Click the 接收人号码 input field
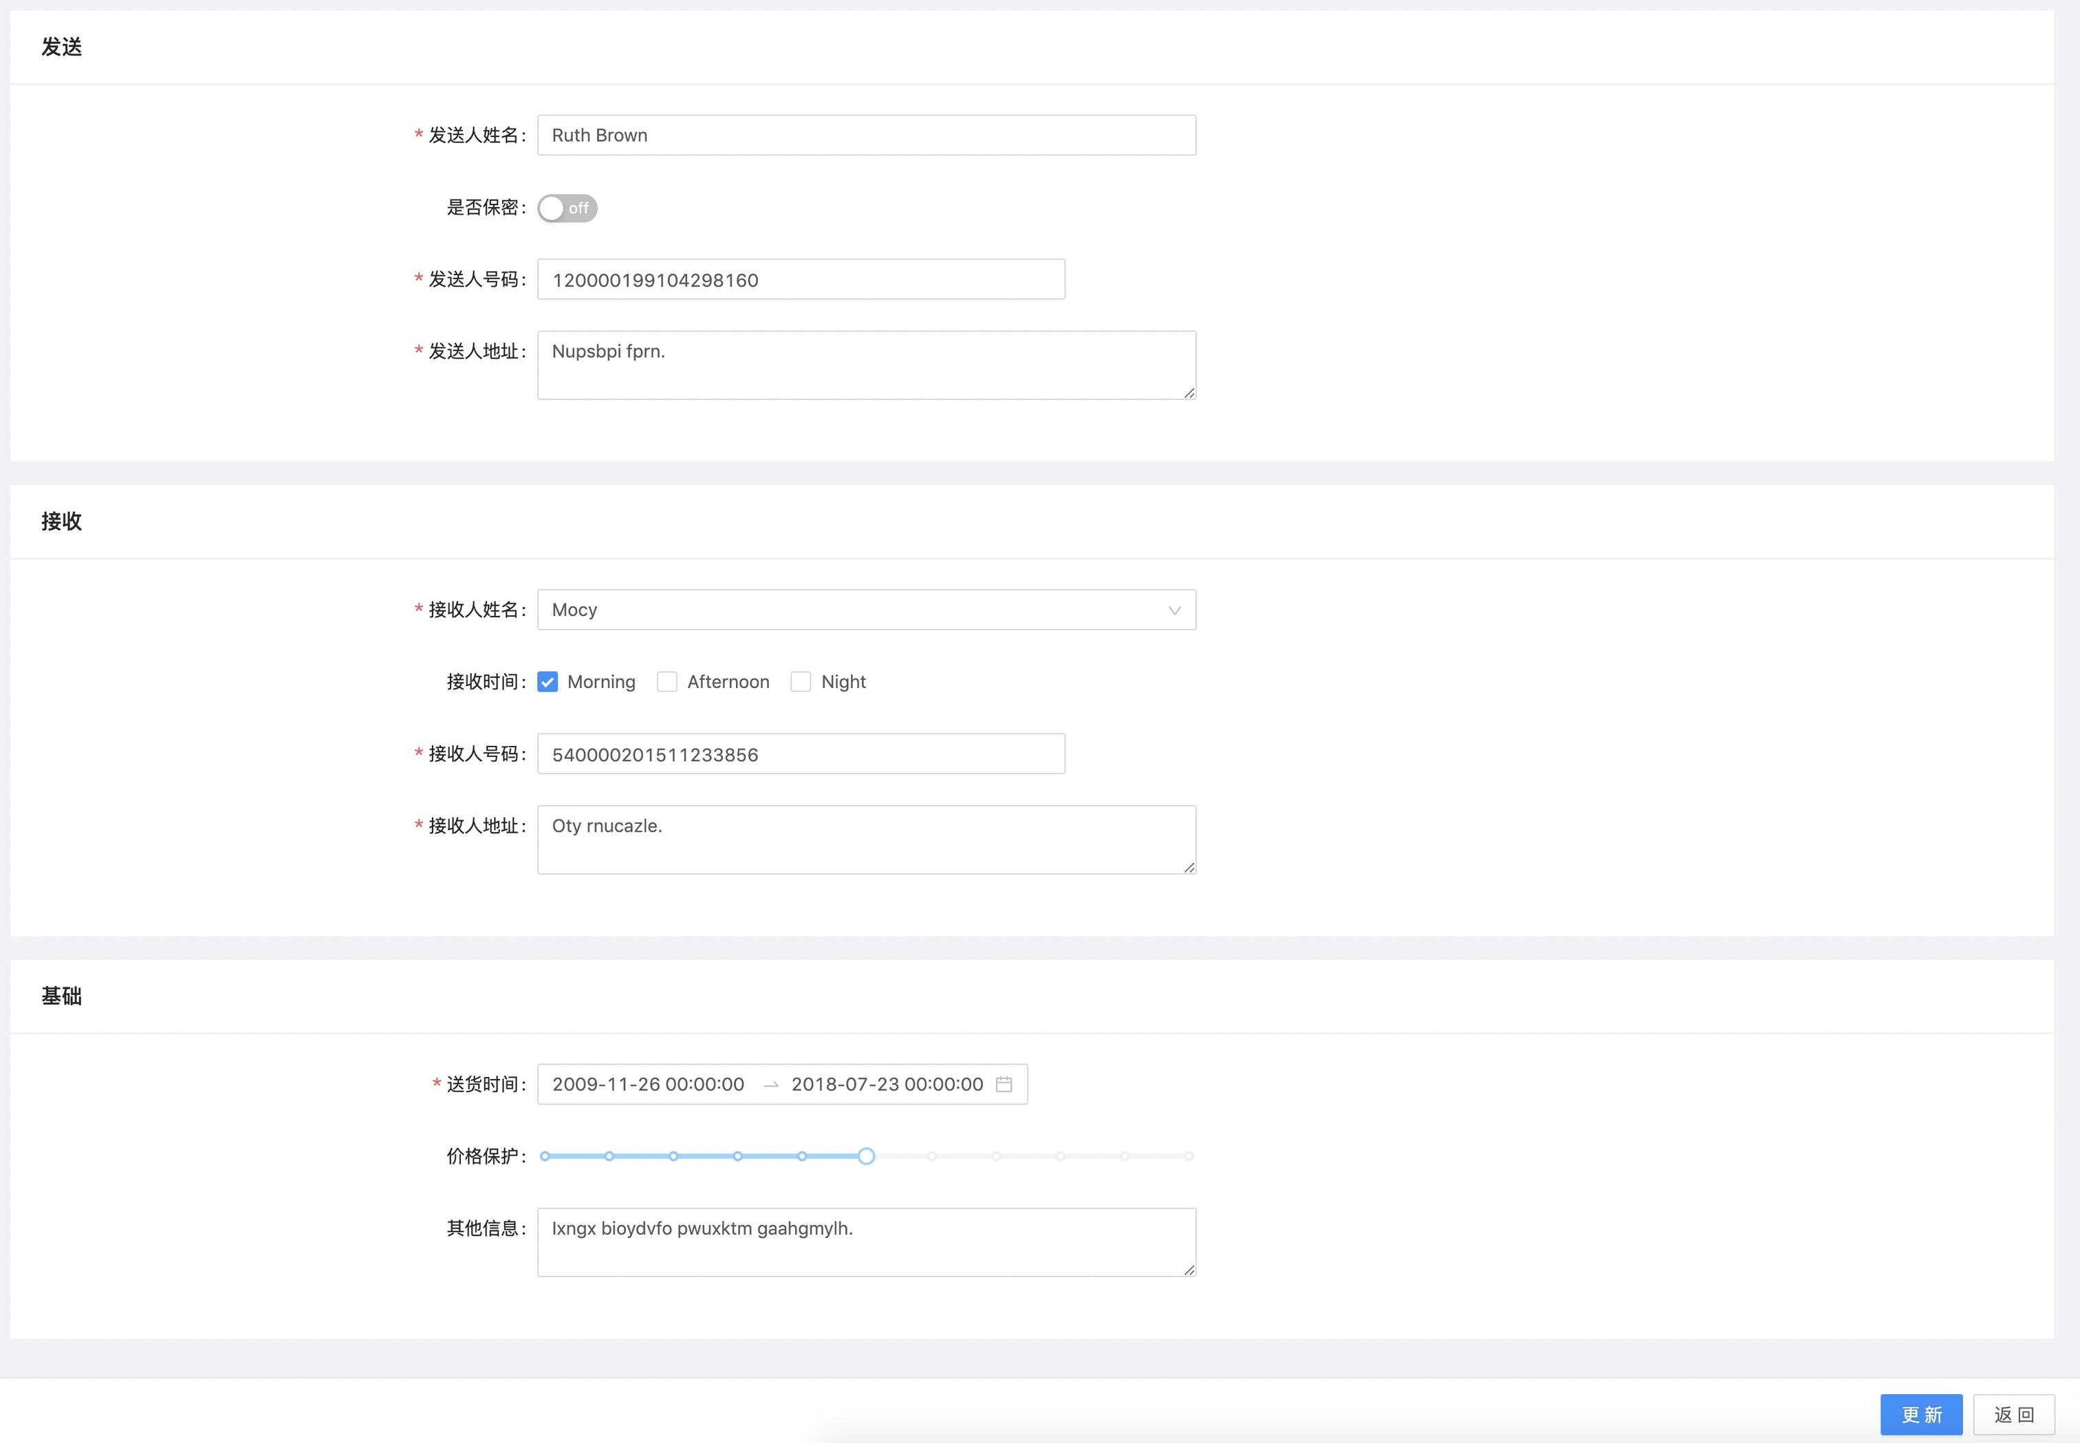The width and height of the screenshot is (2080, 1443). coord(801,754)
